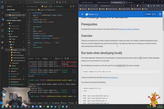Click the split editor right icon
This screenshot has width=164, height=109.
[74, 6]
